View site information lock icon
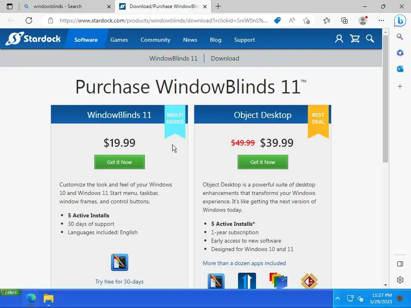Viewport: 411px width, 308px height. 51,20
